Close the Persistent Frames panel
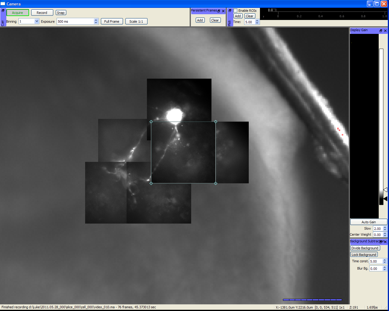This screenshot has width=389, height=311. click(x=223, y=11)
